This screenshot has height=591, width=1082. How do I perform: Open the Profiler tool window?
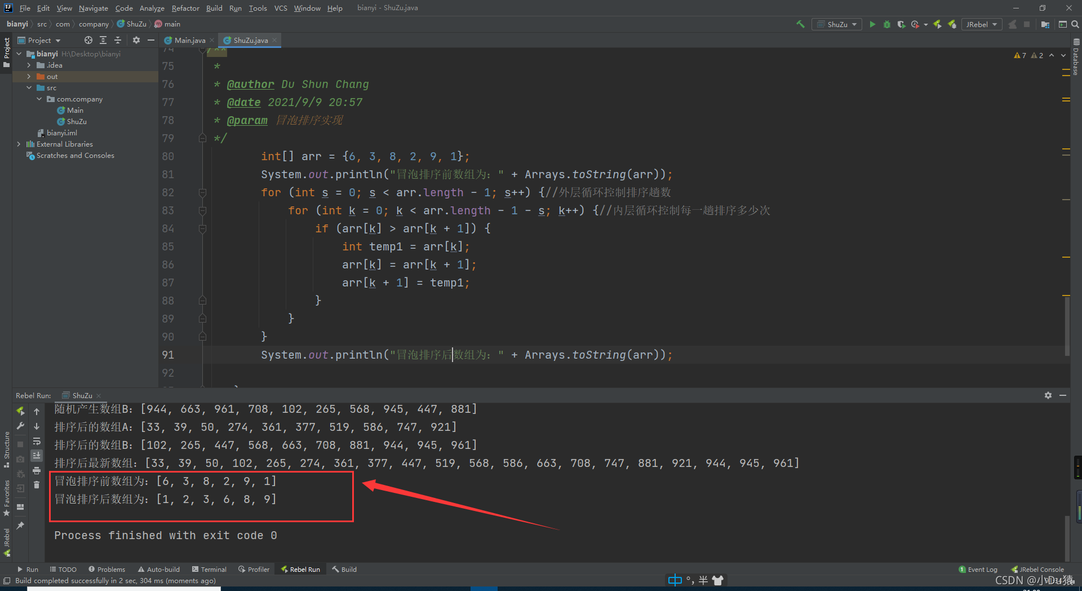[x=254, y=569]
